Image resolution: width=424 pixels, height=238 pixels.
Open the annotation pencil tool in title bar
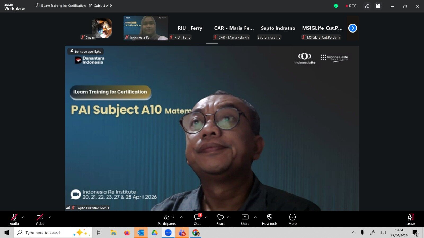point(367,6)
